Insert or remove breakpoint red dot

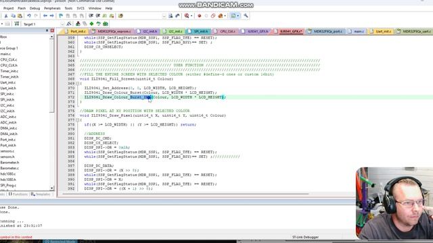200,16
